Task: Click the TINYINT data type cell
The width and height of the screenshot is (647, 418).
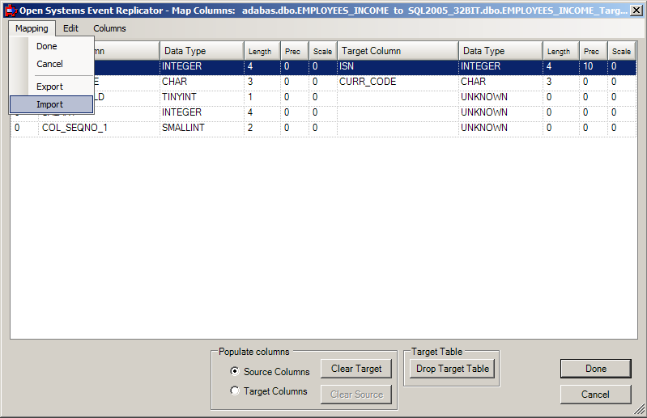Action: (202, 97)
